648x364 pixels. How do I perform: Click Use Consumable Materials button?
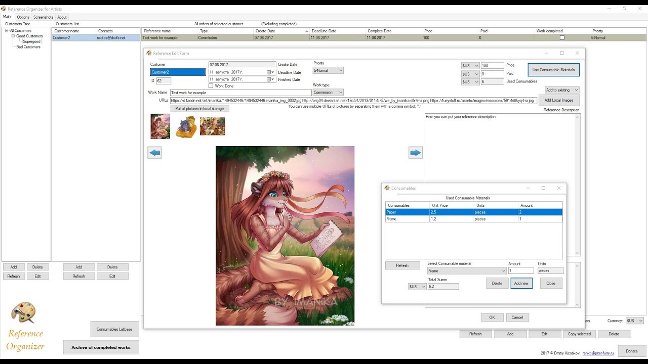[x=553, y=70]
